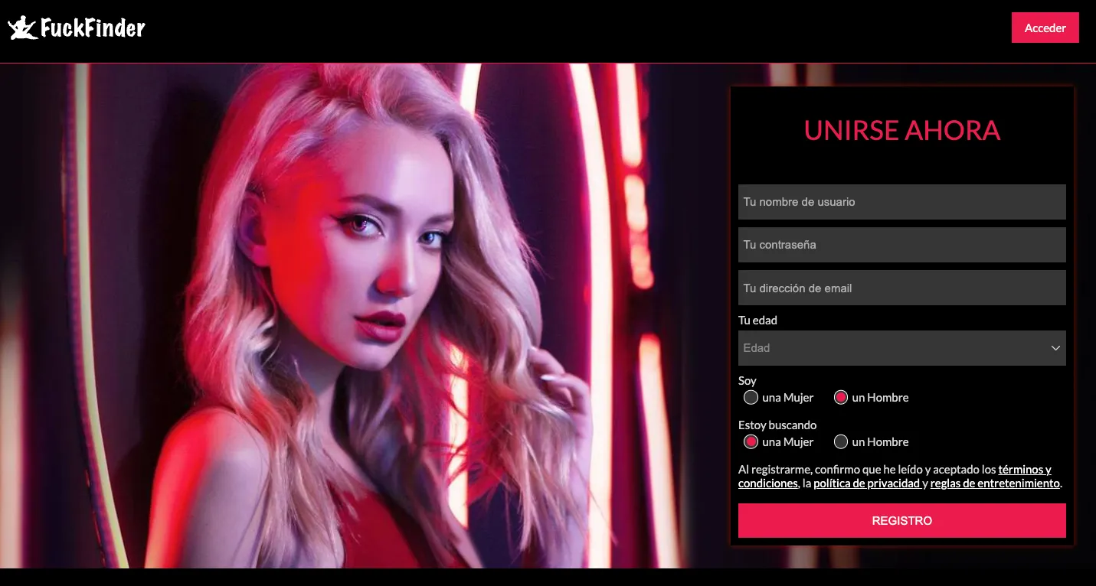The height and width of the screenshot is (586, 1096).
Task: Open the Acceder login button
Action: click(x=1045, y=28)
